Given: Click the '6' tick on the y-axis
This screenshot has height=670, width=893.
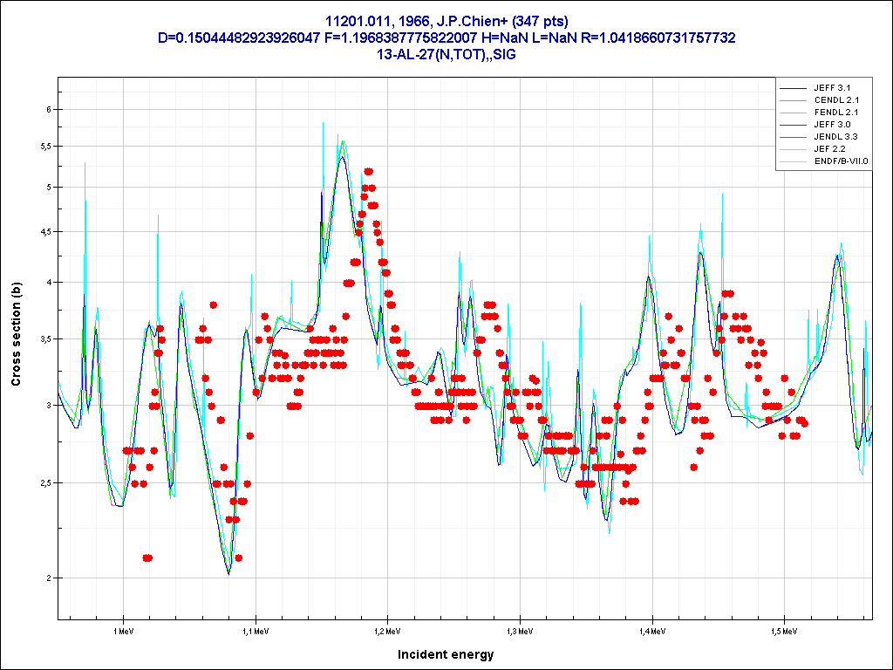Looking at the screenshot, I should pyautogui.click(x=49, y=109).
